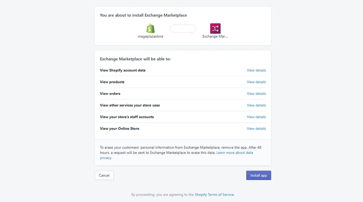Click the Exchange Mar... app name label
363x202 pixels.
pos(215,36)
